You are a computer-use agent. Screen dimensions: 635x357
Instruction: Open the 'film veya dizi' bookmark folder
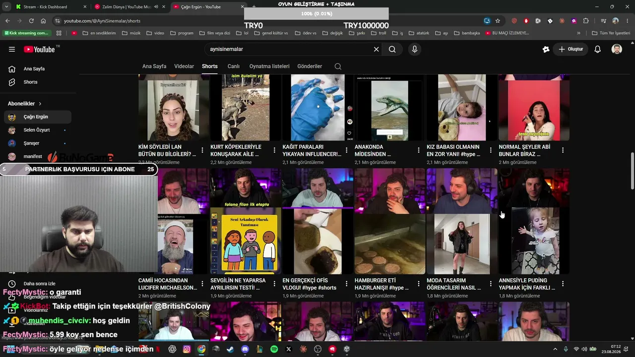(x=214, y=33)
